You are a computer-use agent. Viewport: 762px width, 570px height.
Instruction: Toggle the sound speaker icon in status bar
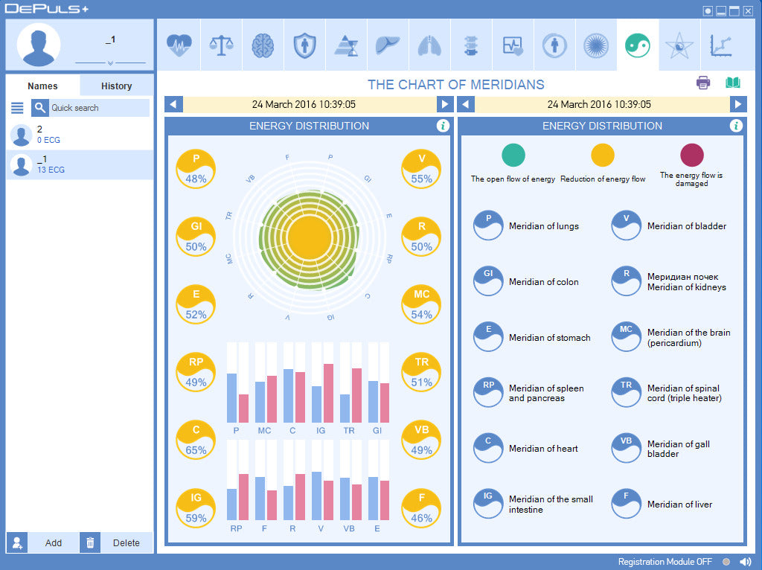click(746, 562)
